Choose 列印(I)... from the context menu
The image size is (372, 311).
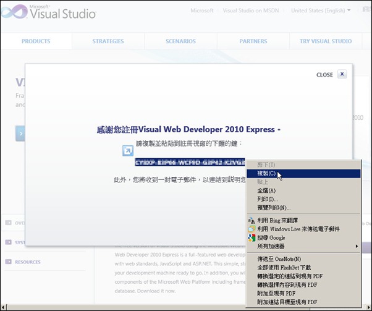coord(303,199)
